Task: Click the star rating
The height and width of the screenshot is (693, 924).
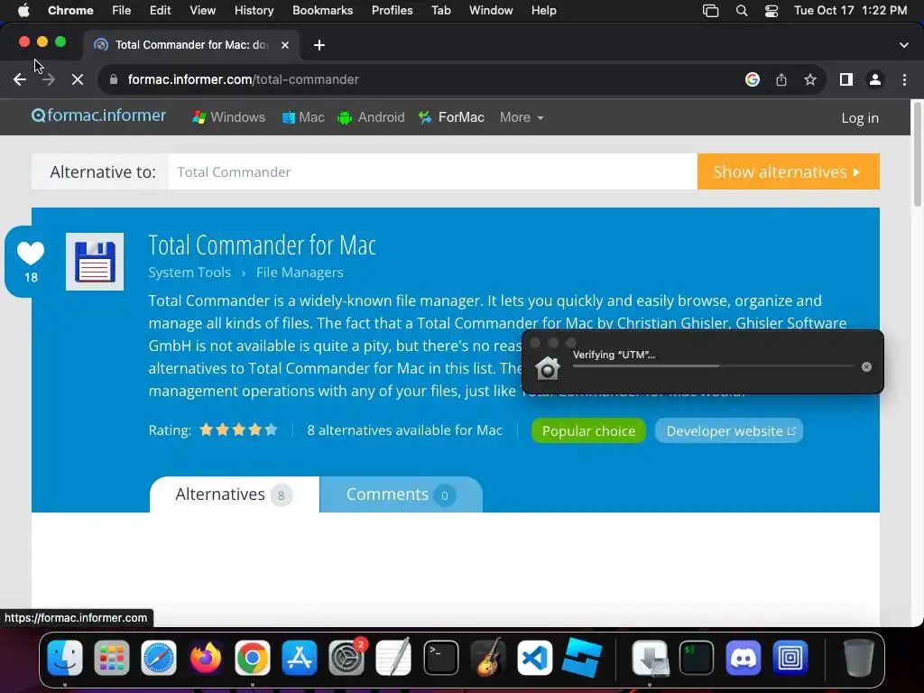Action: pos(238,430)
